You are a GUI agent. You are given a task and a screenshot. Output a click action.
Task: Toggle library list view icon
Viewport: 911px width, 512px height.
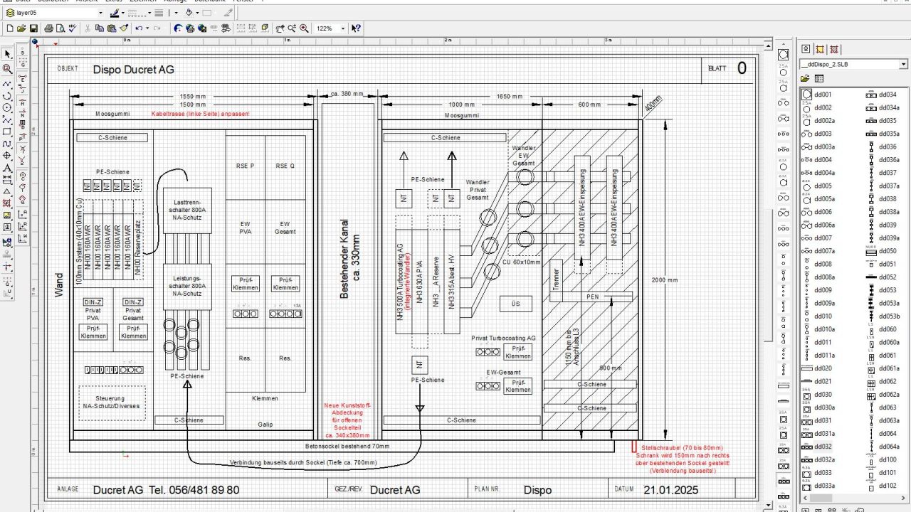coord(819,78)
